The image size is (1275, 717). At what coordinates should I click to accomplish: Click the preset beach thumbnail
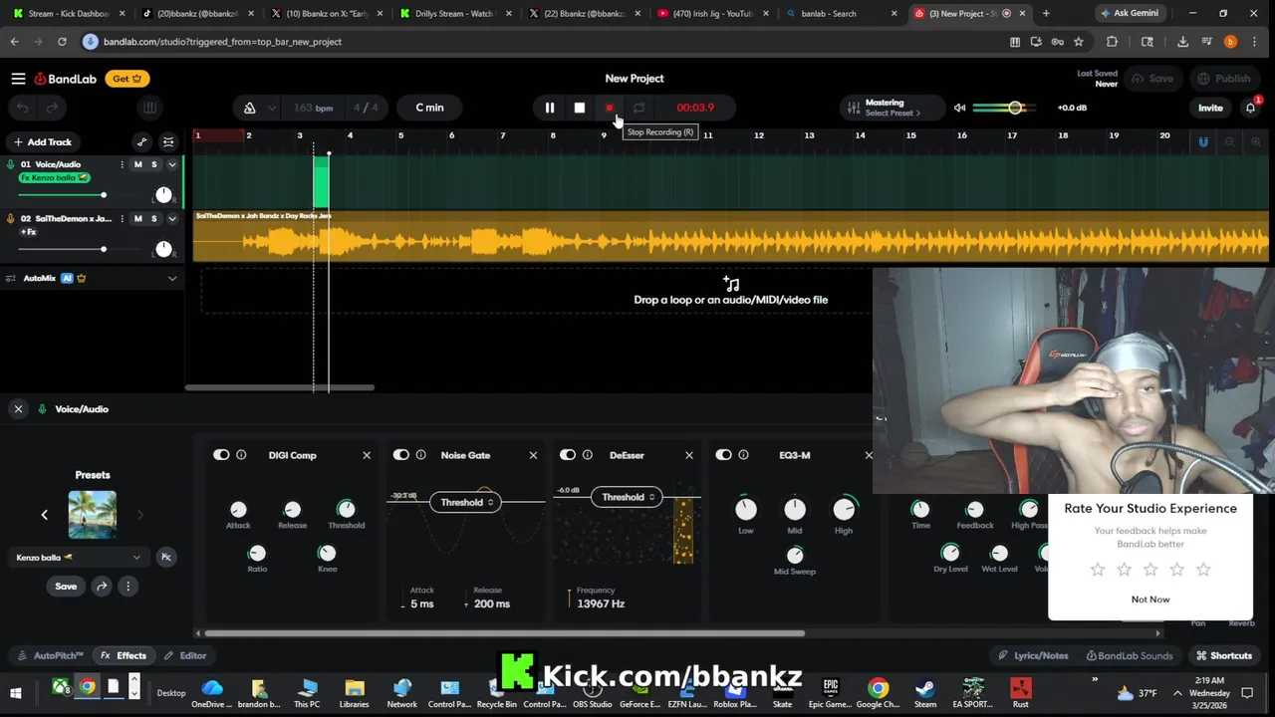pos(92,515)
